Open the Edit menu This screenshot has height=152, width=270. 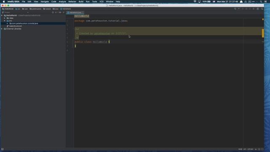pyautogui.click(x=30, y=2)
